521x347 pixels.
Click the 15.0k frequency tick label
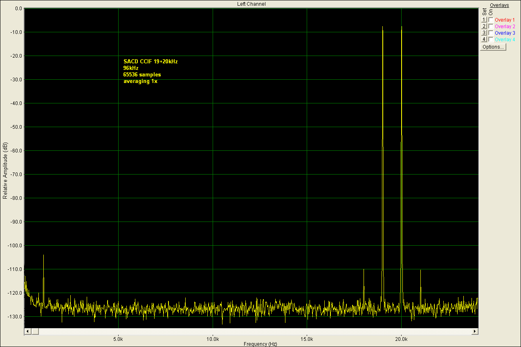[x=307, y=339]
